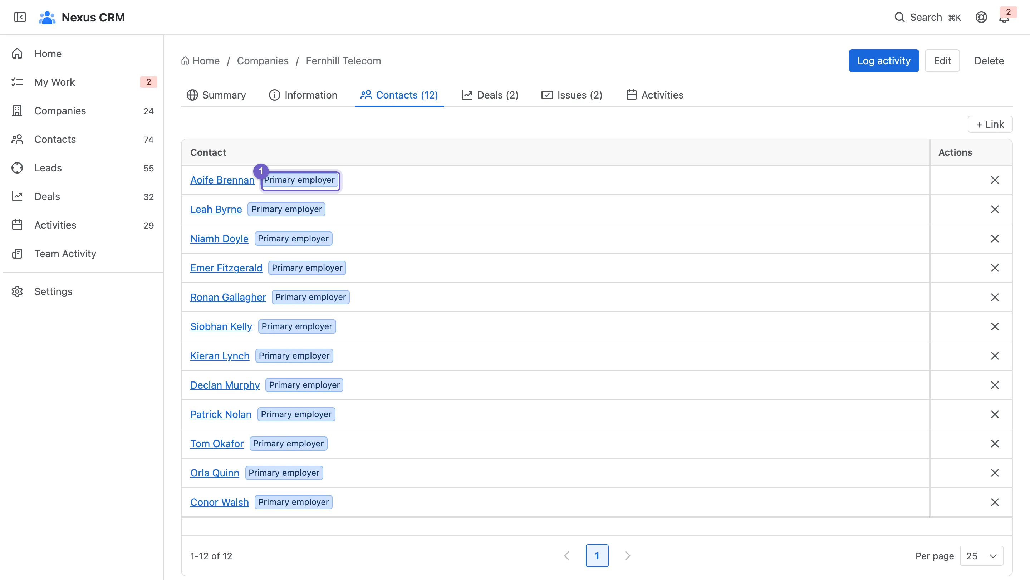Image resolution: width=1030 pixels, height=580 pixels.
Task: Unlink Kieran Lynch using the X icon
Action: 995,356
